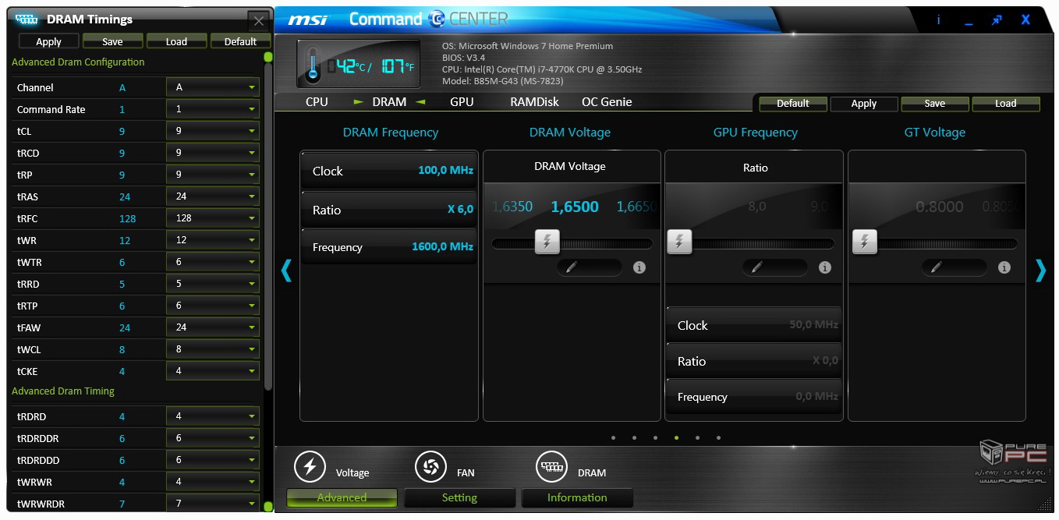The width and height of the screenshot is (1059, 520).
Task: Open the tRCD value dropdown
Action: pos(213,153)
